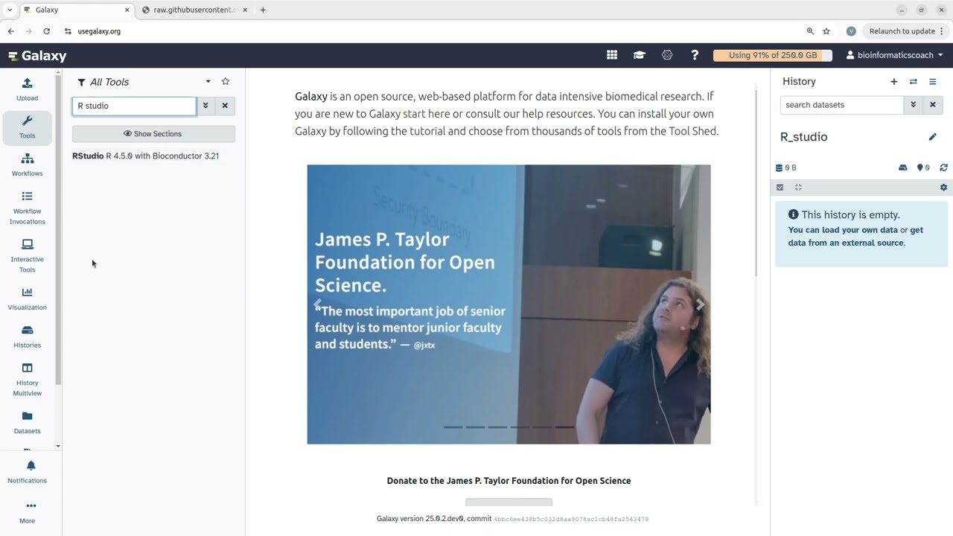953x536 pixels.
Task: Open history gear settings icon
Action: coord(944,188)
